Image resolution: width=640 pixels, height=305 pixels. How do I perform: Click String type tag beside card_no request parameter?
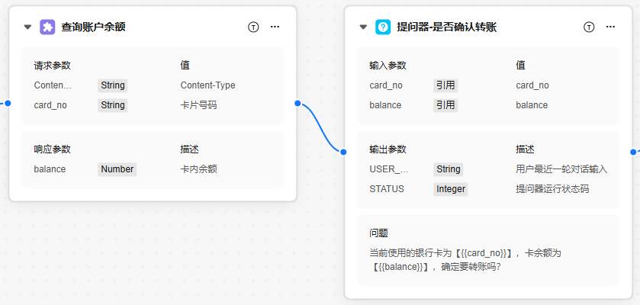click(113, 105)
